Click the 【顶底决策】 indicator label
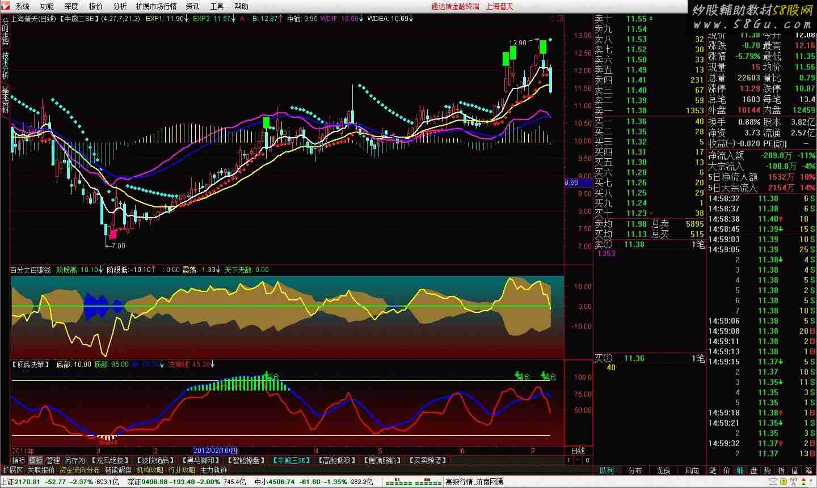This screenshot has width=817, height=488. [31, 364]
